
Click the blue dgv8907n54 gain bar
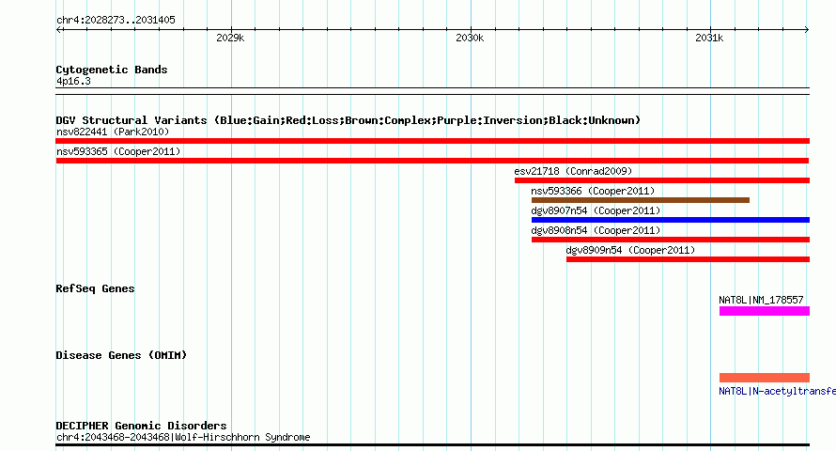click(x=670, y=220)
